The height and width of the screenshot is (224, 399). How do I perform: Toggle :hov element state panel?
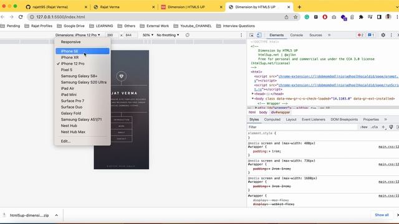pyautogui.click(x=363, y=127)
